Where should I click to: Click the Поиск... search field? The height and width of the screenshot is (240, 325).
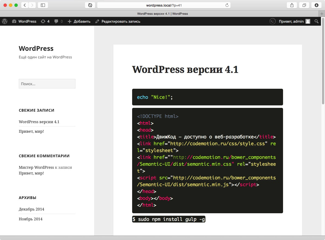tap(47, 84)
